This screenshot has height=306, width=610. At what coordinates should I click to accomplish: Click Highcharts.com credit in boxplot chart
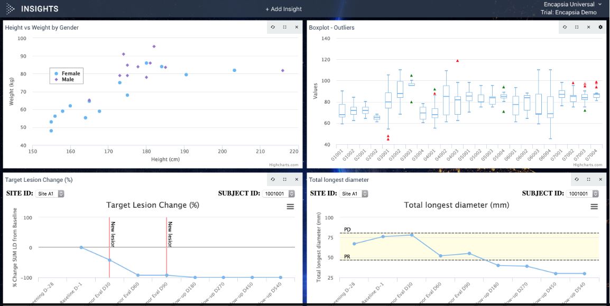587,165
